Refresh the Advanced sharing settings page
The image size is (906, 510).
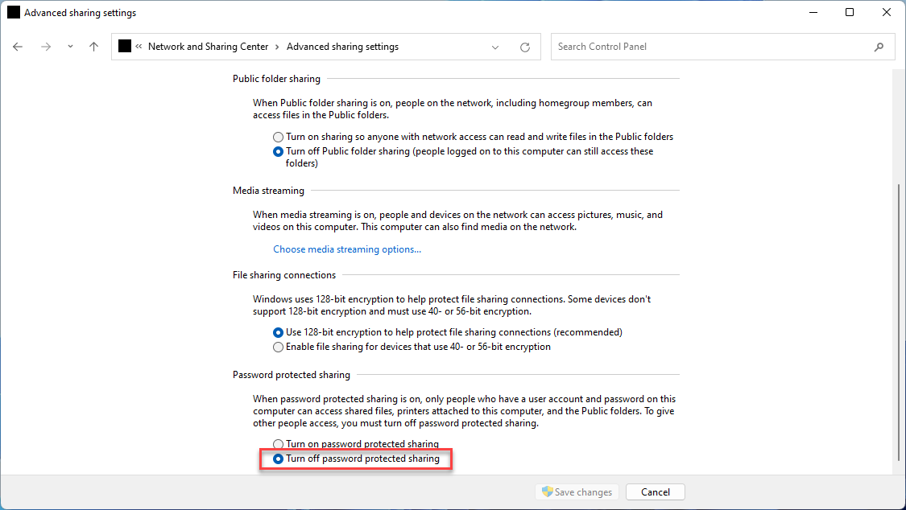pos(524,47)
